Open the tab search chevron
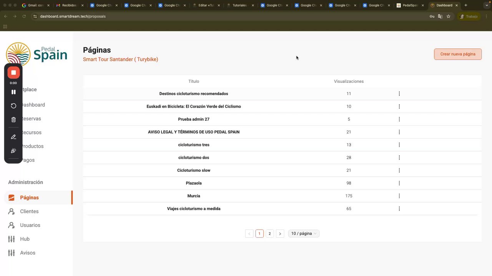The image size is (492, 276). coord(487,5)
